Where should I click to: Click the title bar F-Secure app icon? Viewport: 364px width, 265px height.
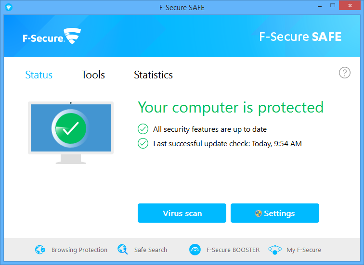9,7
